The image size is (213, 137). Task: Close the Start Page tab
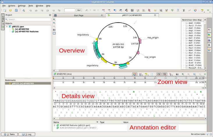coord(102,15)
